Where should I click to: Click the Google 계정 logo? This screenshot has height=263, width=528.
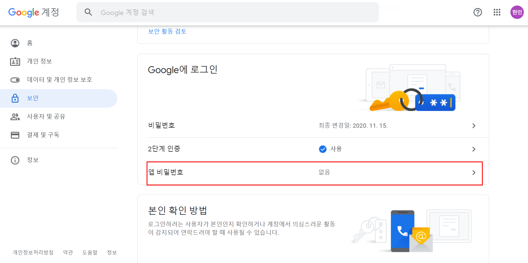[x=34, y=12]
